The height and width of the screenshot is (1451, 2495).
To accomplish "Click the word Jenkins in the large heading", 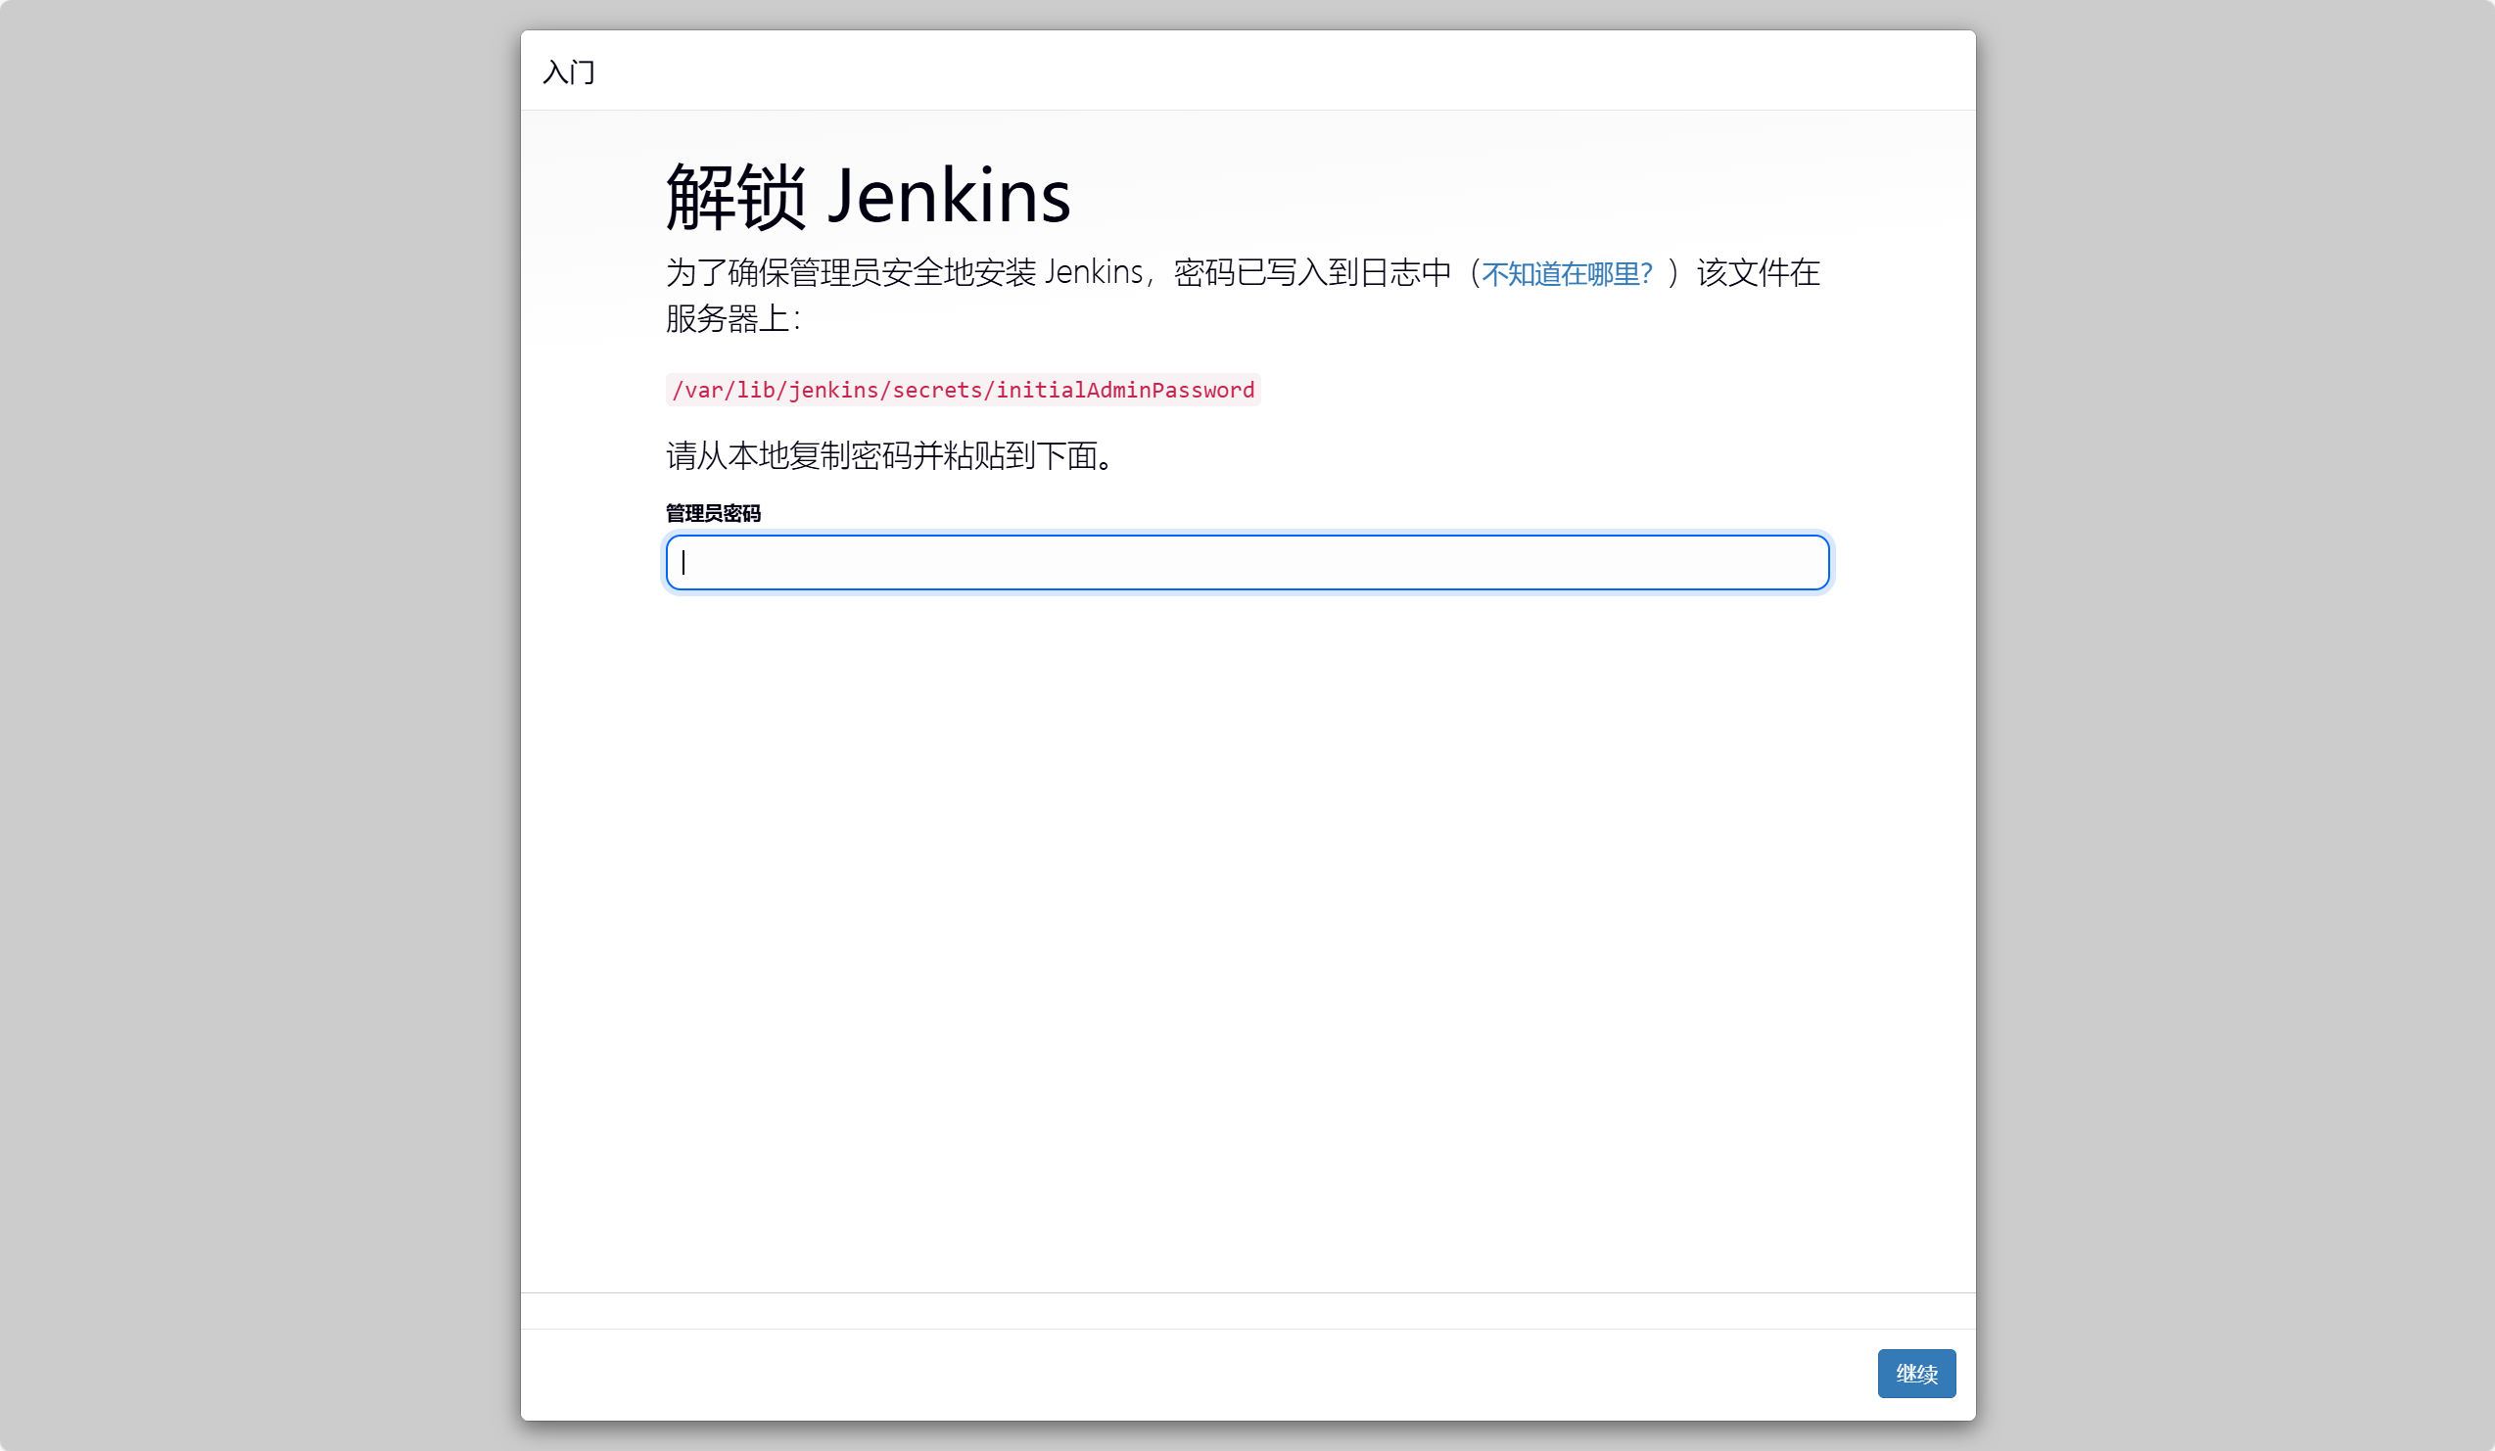I will (x=949, y=197).
